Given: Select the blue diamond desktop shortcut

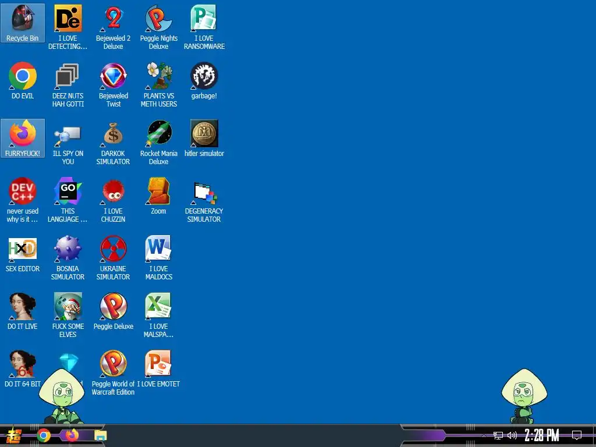Looking at the screenshot, I should 69,363.
